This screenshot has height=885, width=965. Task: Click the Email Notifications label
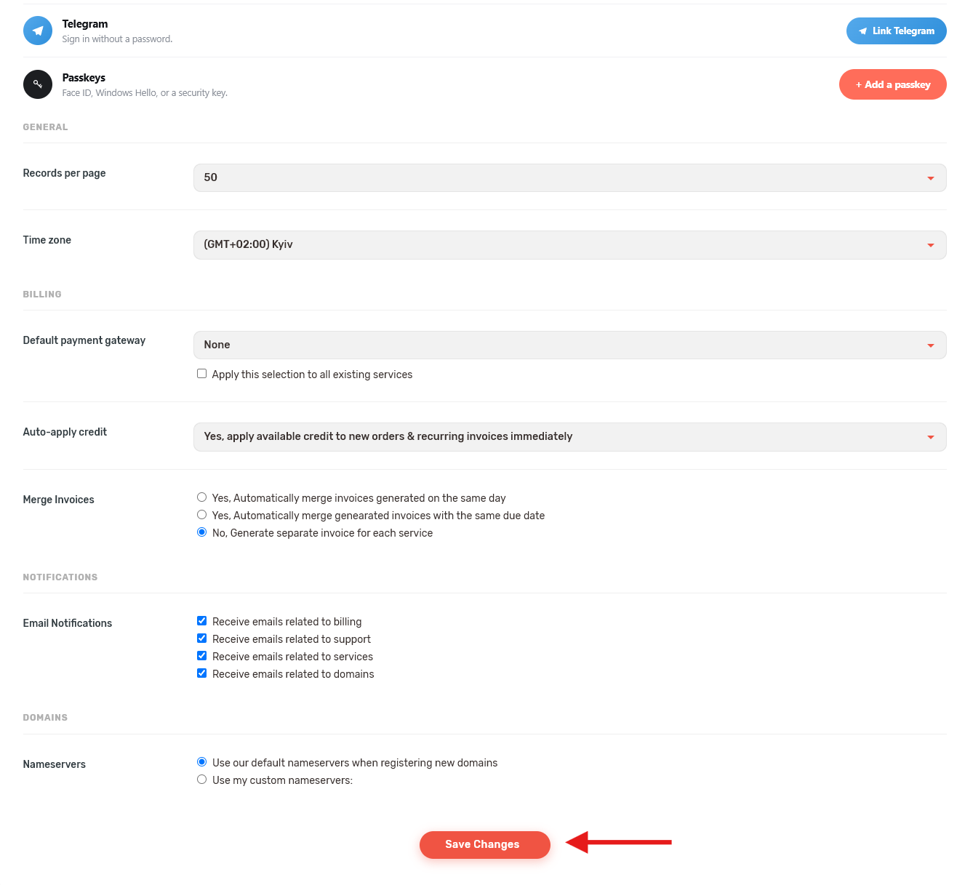(x=68, y=623)
